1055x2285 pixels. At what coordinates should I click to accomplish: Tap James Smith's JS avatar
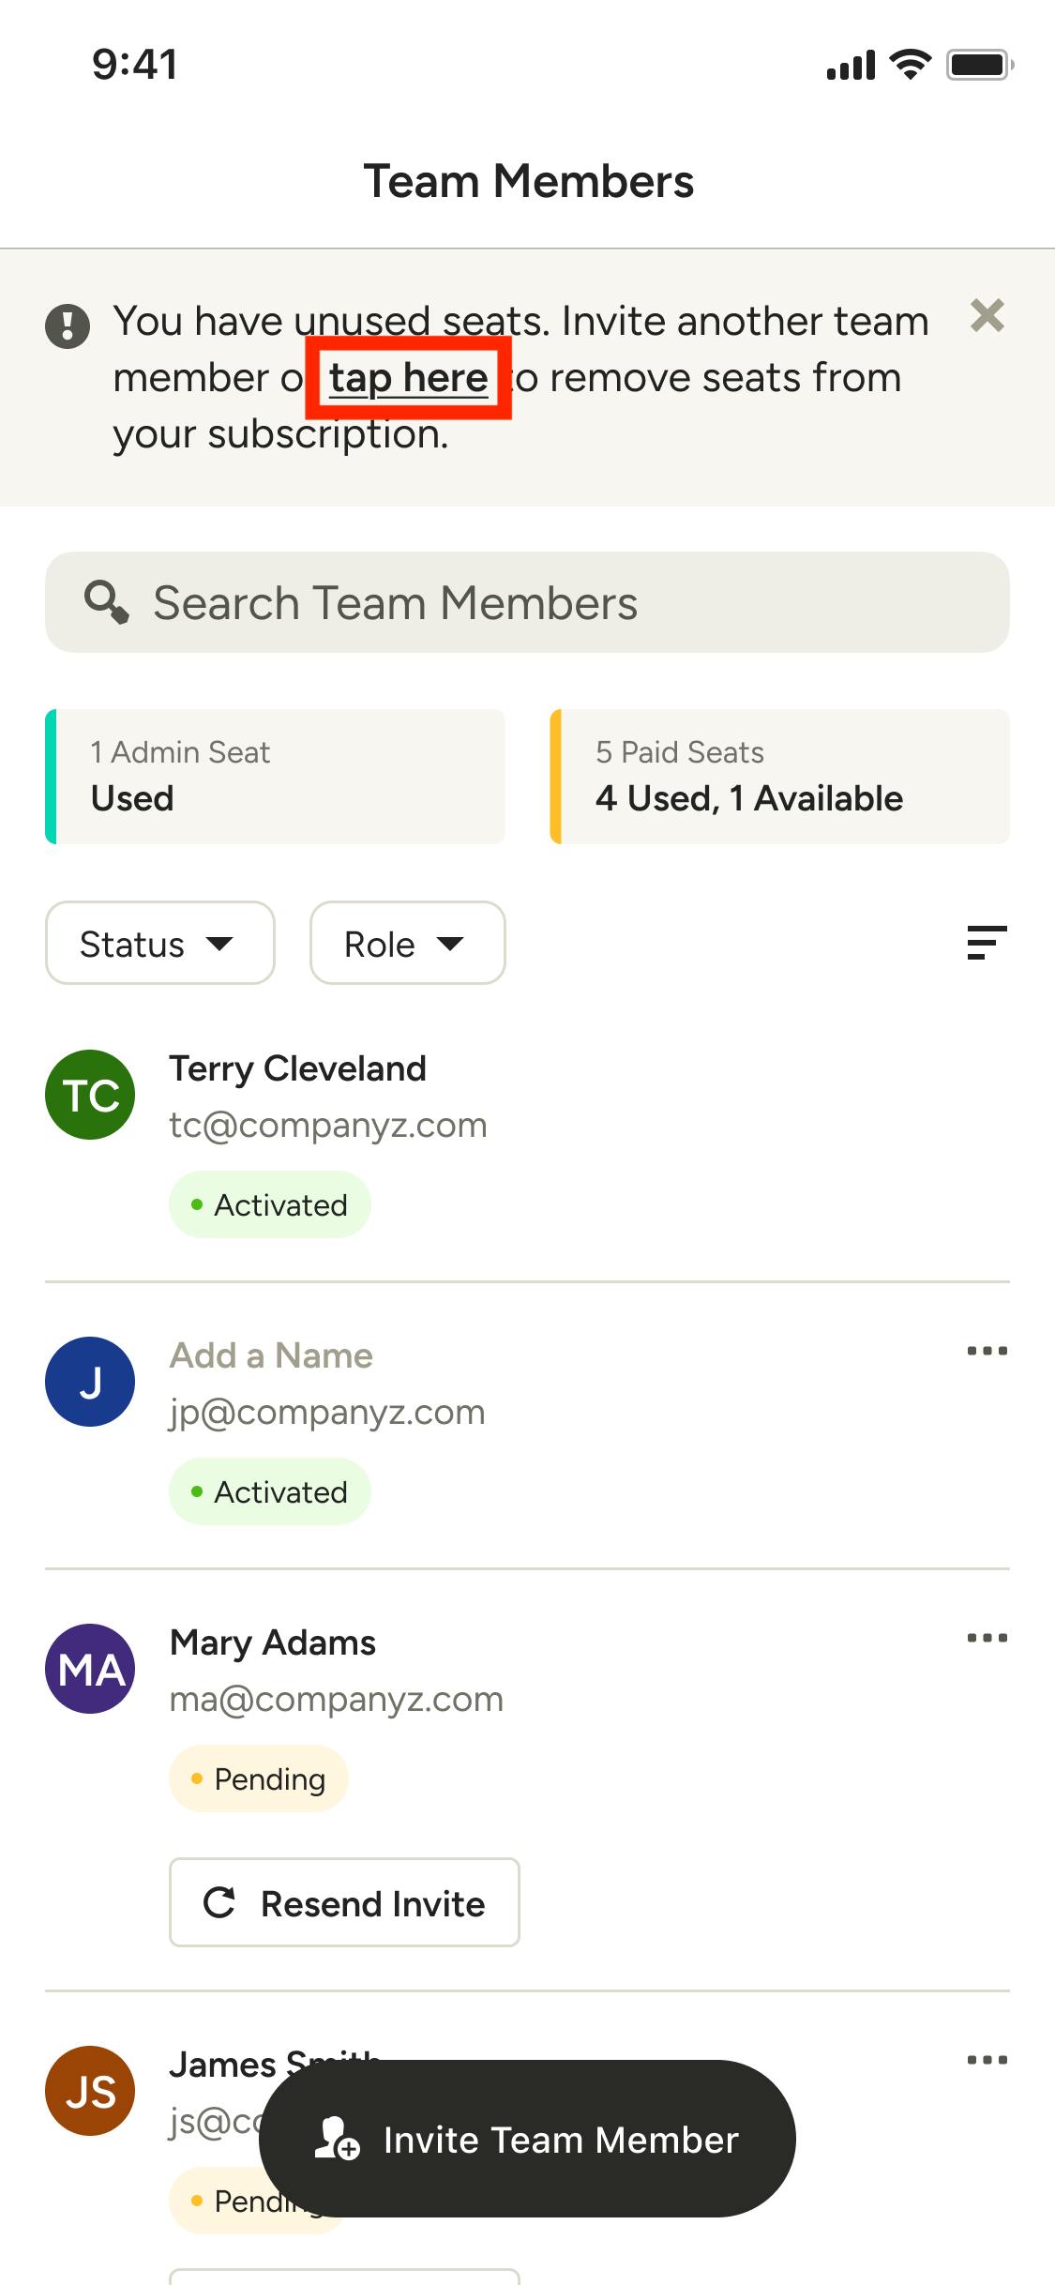pyautogui.click(x=90, y=2091)
